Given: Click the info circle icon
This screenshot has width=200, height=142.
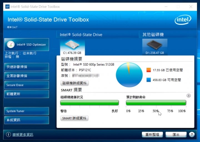Looking at the screenshot, I should [8, 134].
